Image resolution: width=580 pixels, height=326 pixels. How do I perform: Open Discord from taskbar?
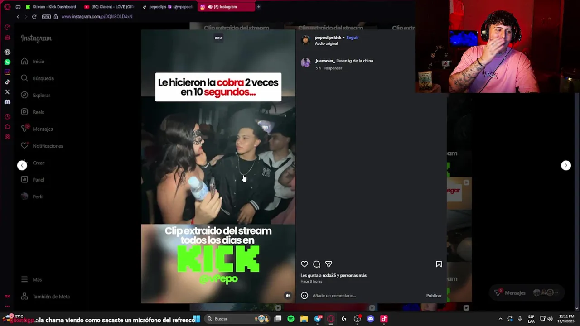coord(371,319)
